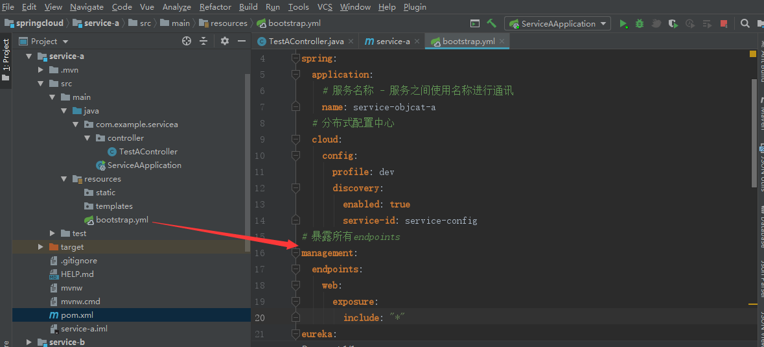
Task: Click Collapse All icon in Project panel
Action: pos(203,42)
